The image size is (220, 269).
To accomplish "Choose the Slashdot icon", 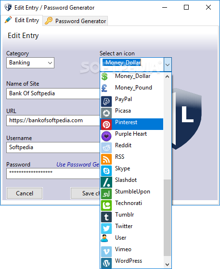I will [x=106, y=182].
